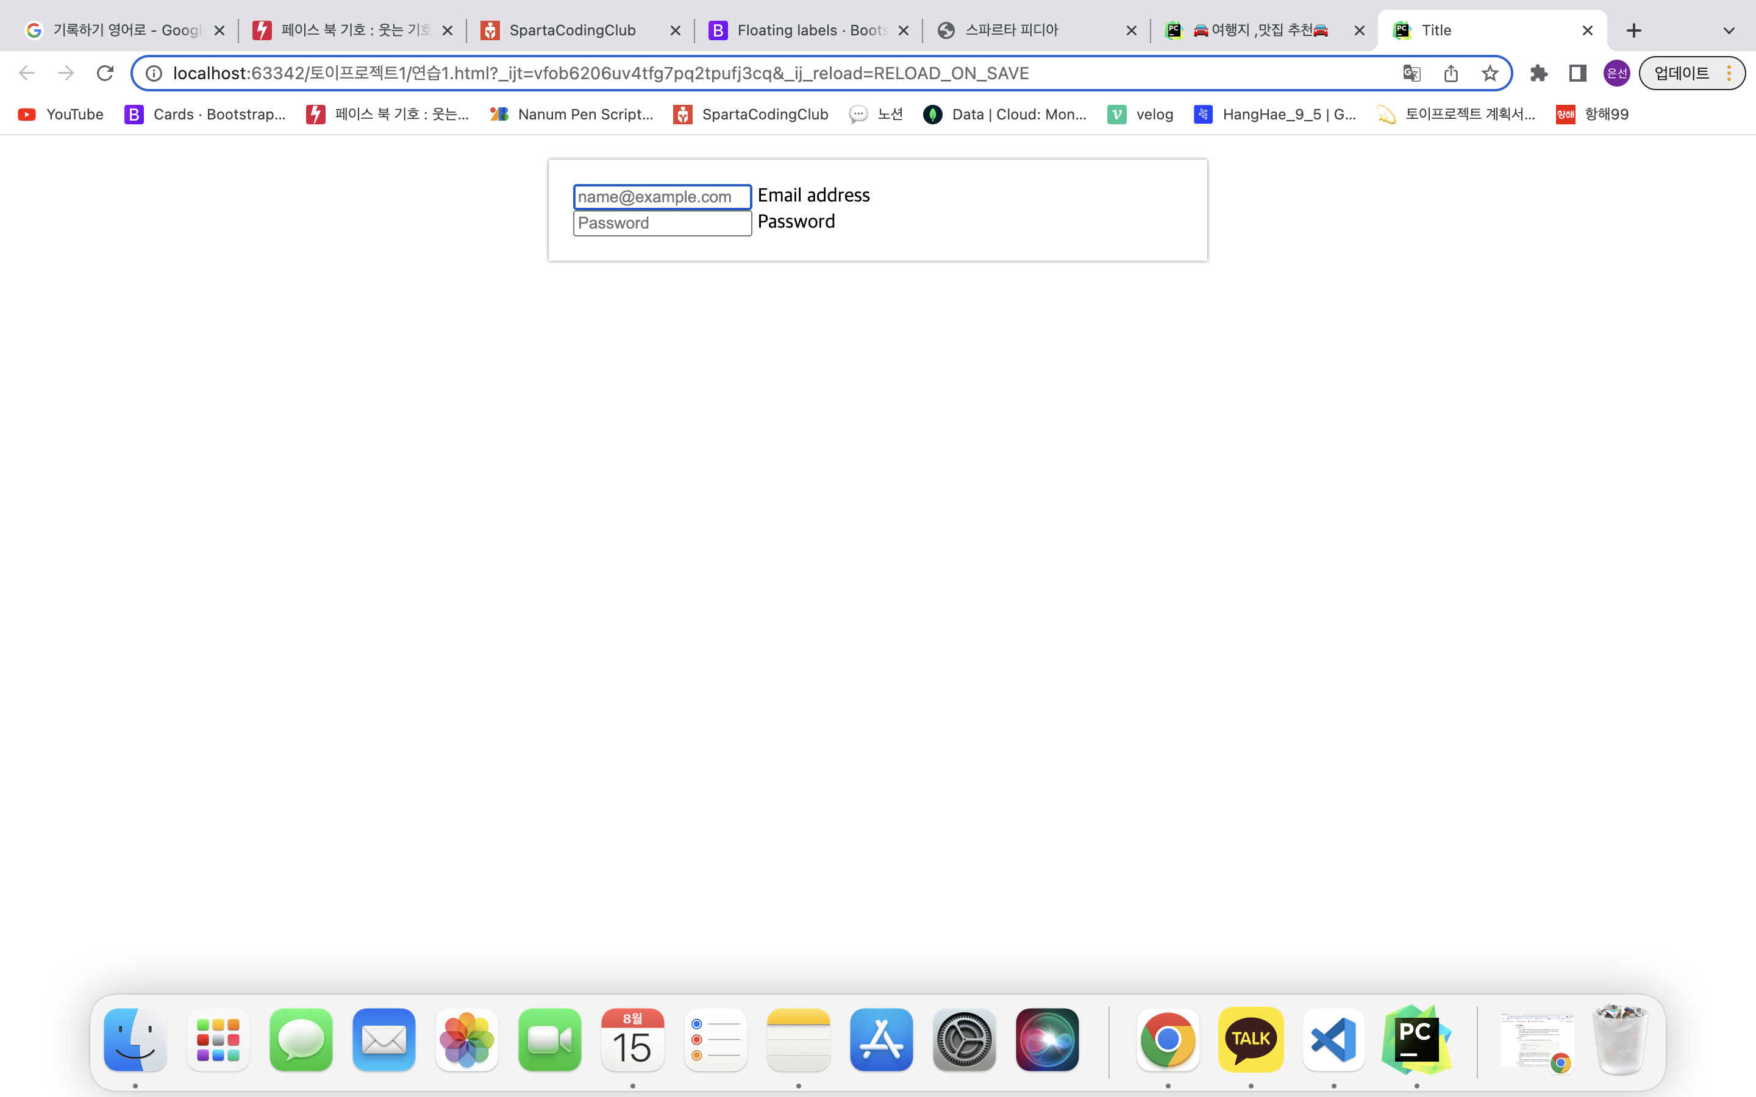The height and width of the screenshot is (1097, 1756).
Task: Open the HangHae_9_5 bookmark
Action: [1276, 115]
